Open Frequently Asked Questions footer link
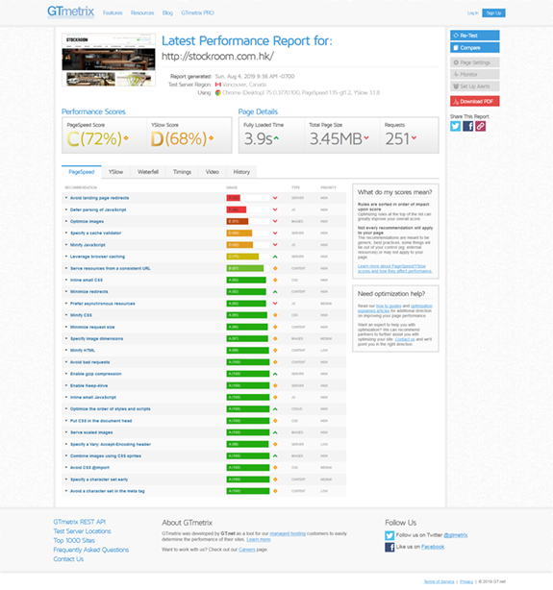 pyautogui.click(x=90, y=550)
